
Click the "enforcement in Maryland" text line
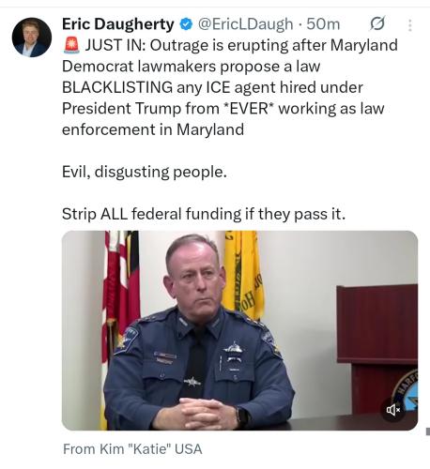point(153,129)
